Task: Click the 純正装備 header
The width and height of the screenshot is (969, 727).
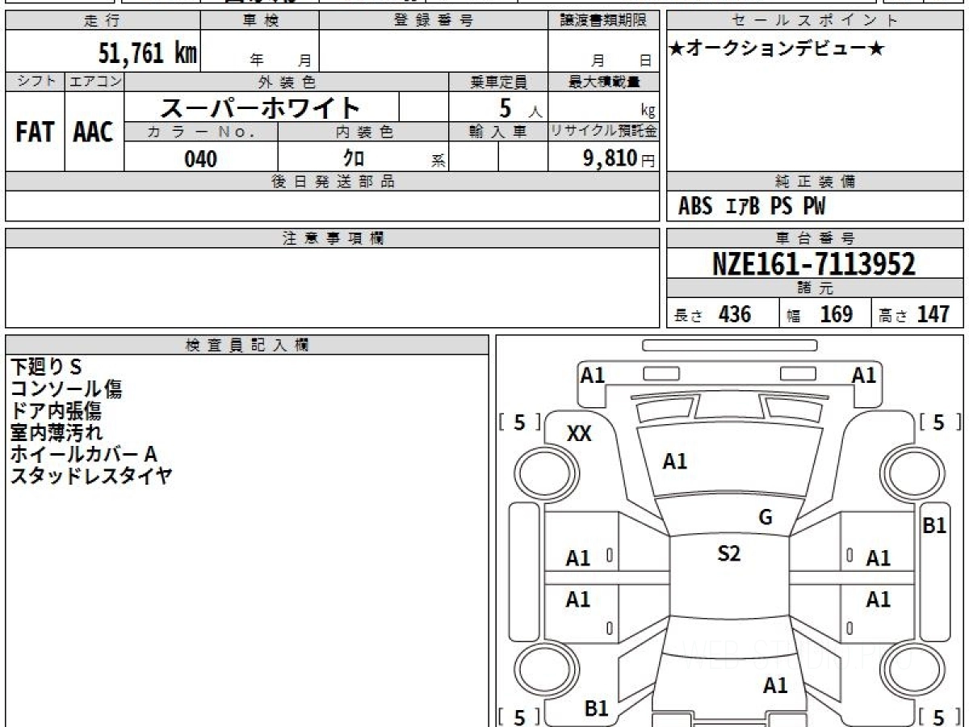Action: tap(816, 182)
